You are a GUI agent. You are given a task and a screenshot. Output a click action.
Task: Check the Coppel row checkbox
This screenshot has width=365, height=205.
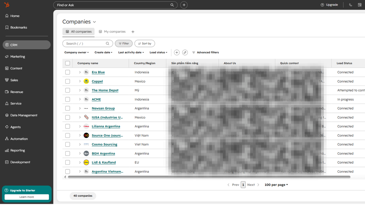67,82
